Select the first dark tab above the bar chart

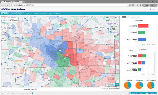pyautogui.click(x=123, y=17)
